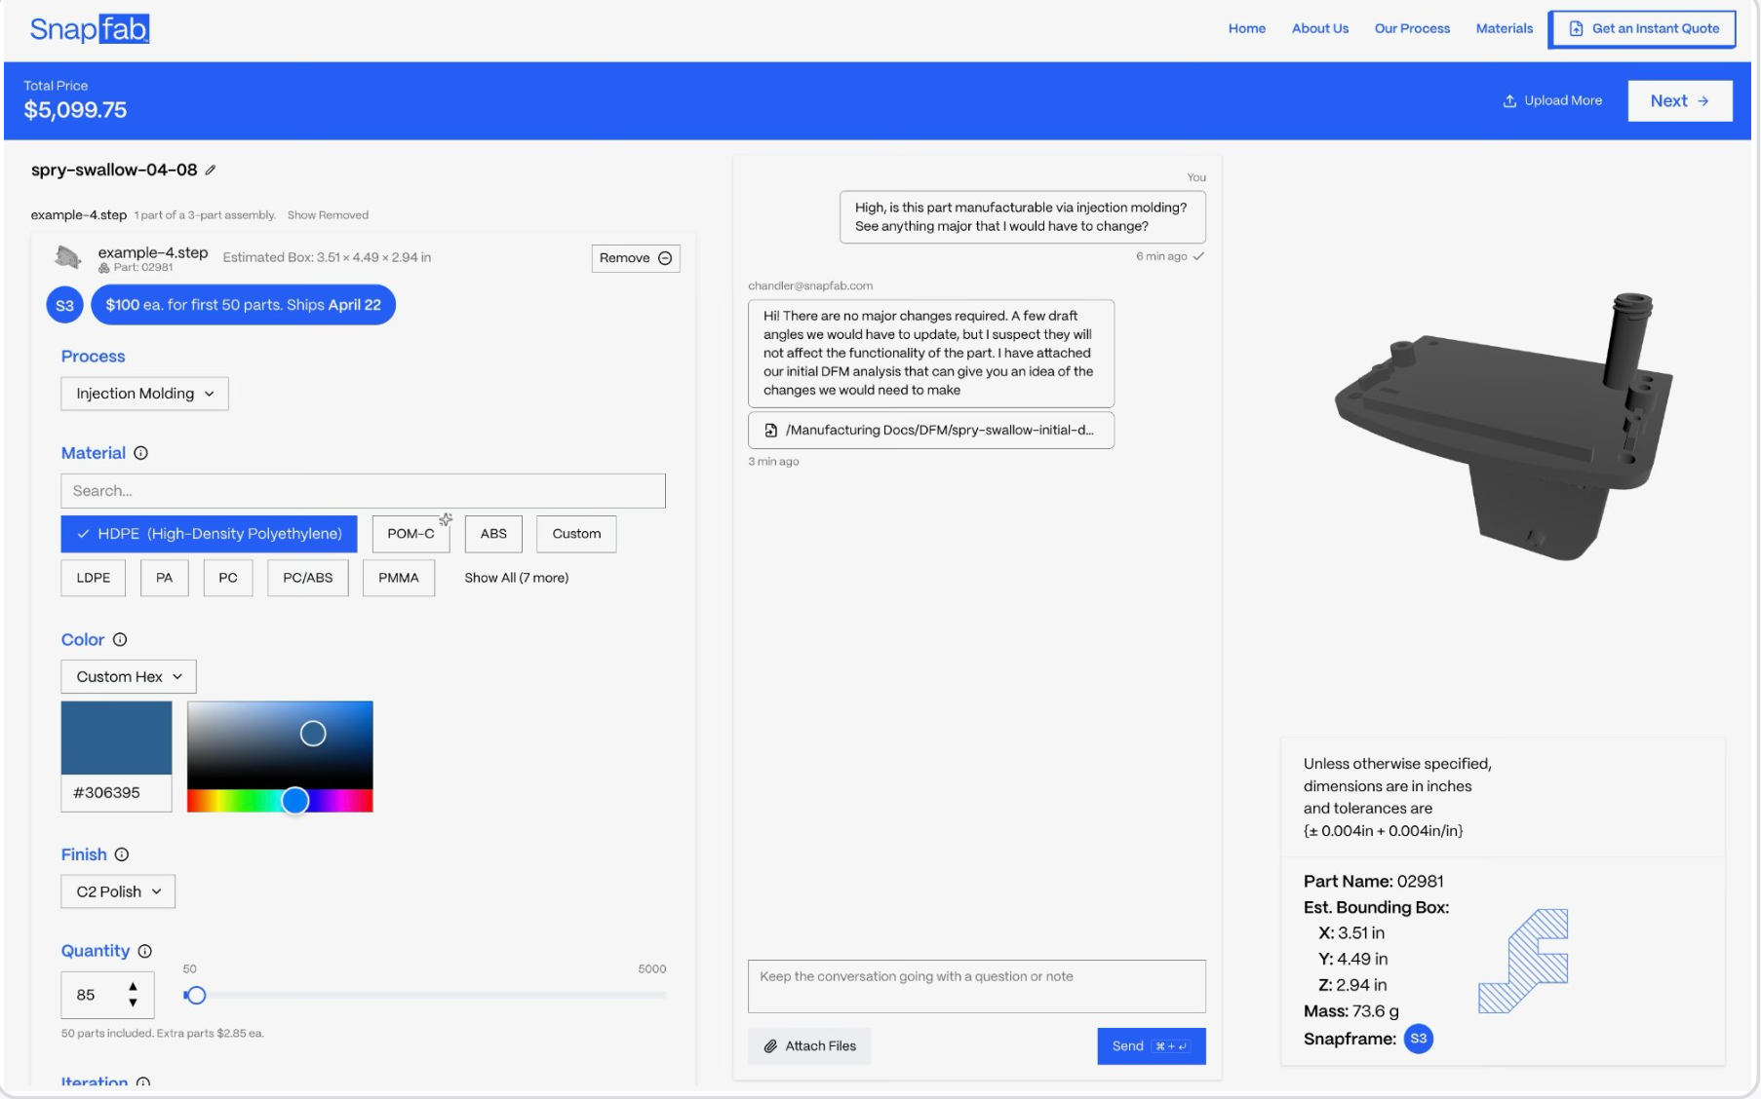The height and width of the screenshot is (1099, 1761).
Task: Click the upload icon beside Upload More
Action: (x=1509, y=101)
